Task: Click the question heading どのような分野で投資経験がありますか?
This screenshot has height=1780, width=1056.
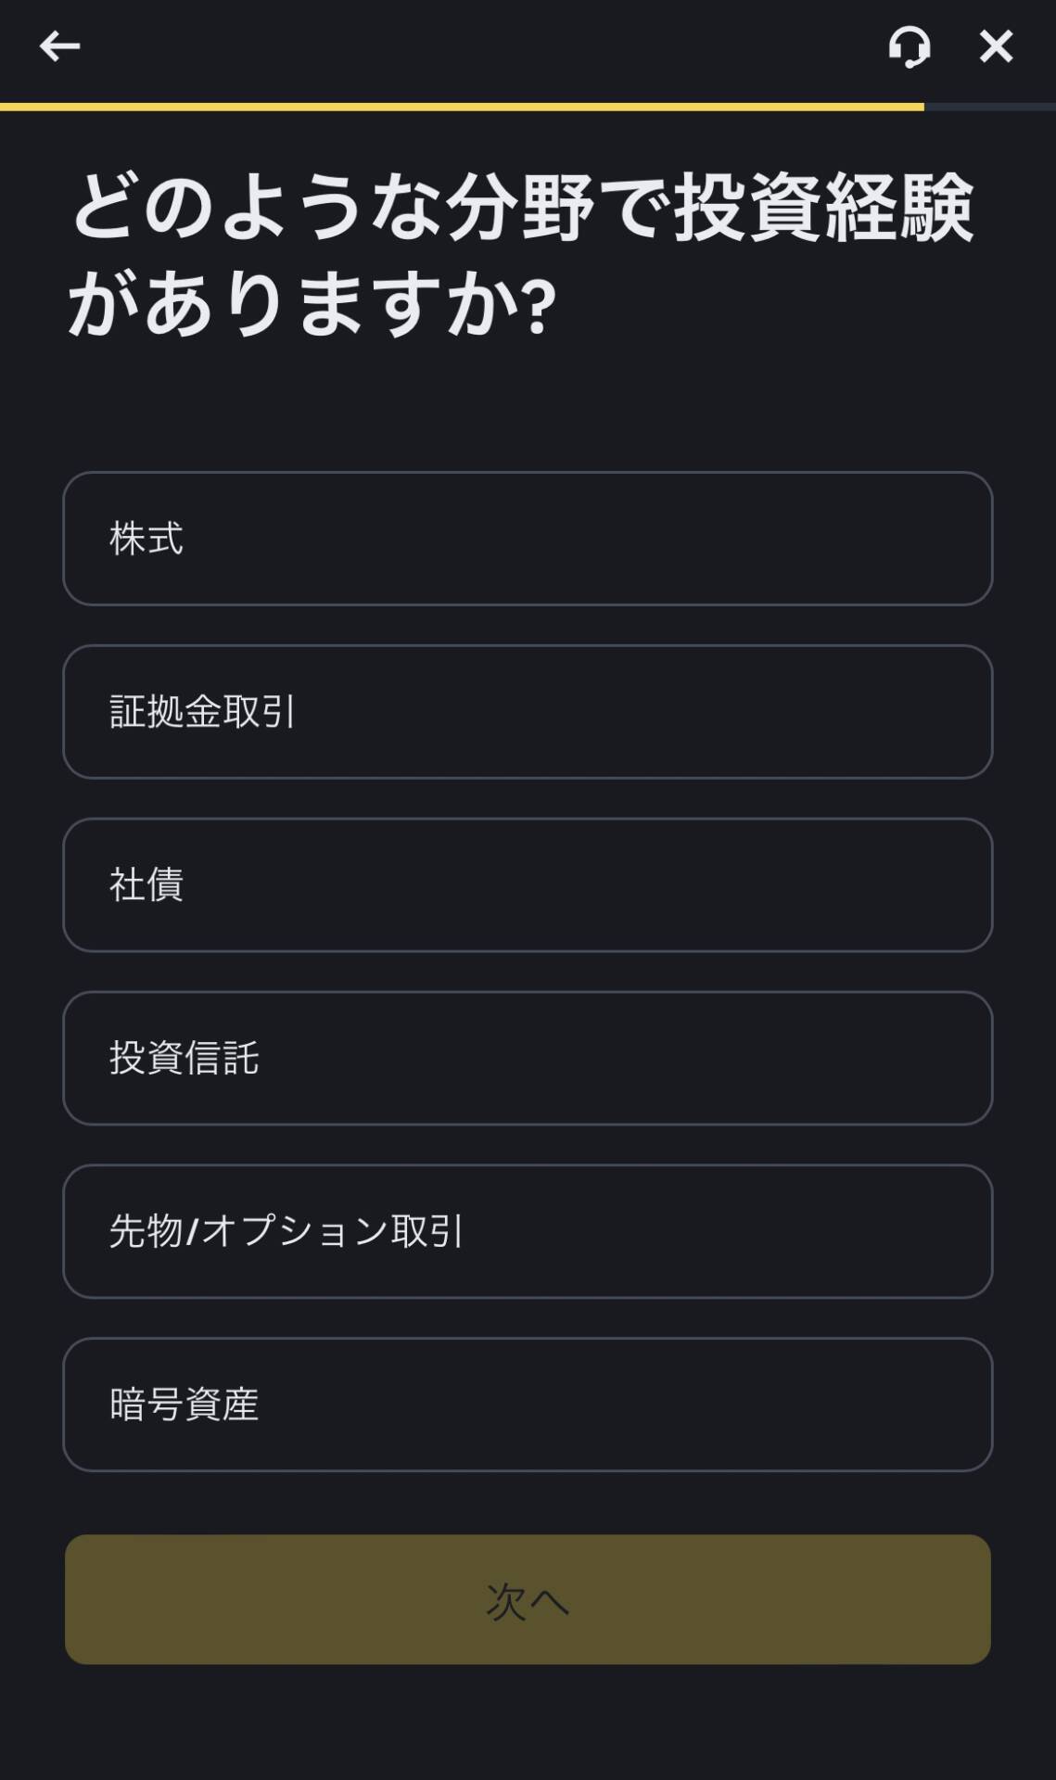Action: (521, 254)
